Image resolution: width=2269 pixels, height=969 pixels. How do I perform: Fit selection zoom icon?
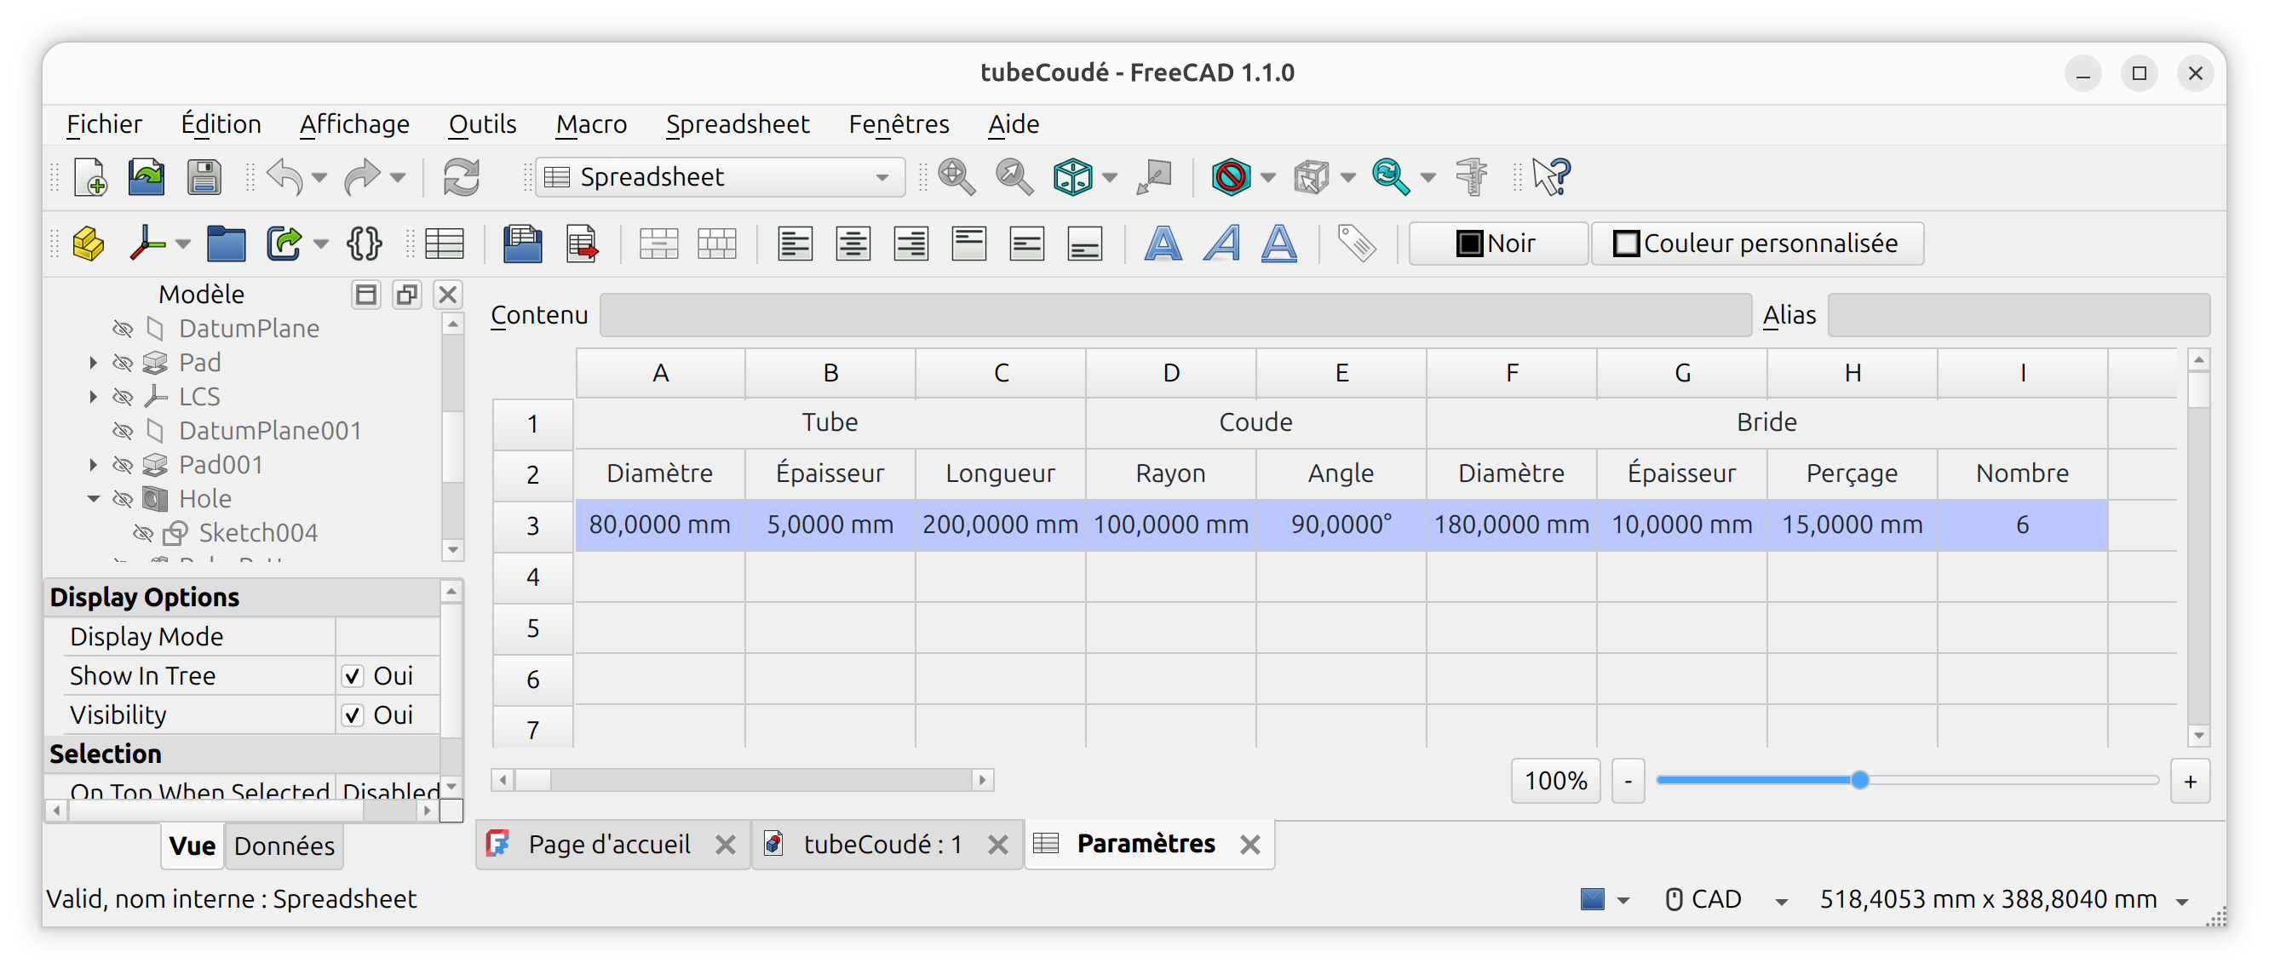pos(1014,177)
